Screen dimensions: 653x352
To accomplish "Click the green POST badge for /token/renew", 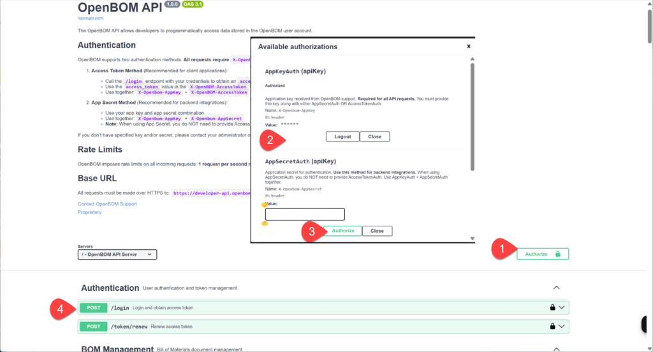I will (x=94, y=326).
